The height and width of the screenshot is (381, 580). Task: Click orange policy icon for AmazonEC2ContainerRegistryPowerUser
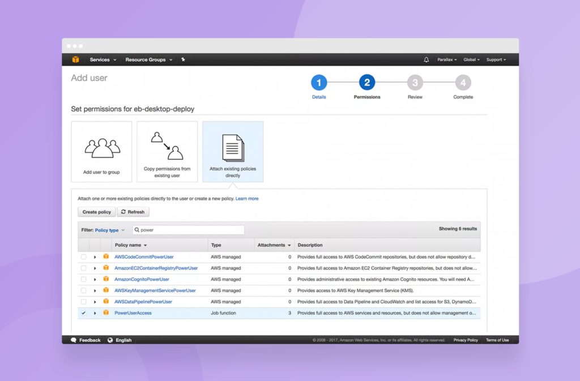106,268
